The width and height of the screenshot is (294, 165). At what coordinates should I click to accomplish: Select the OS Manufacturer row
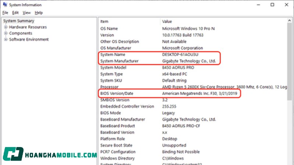coord(193,48)
